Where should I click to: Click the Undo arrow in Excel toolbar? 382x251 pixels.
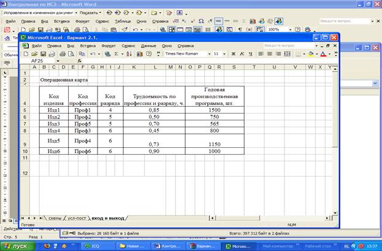(92, 54)
